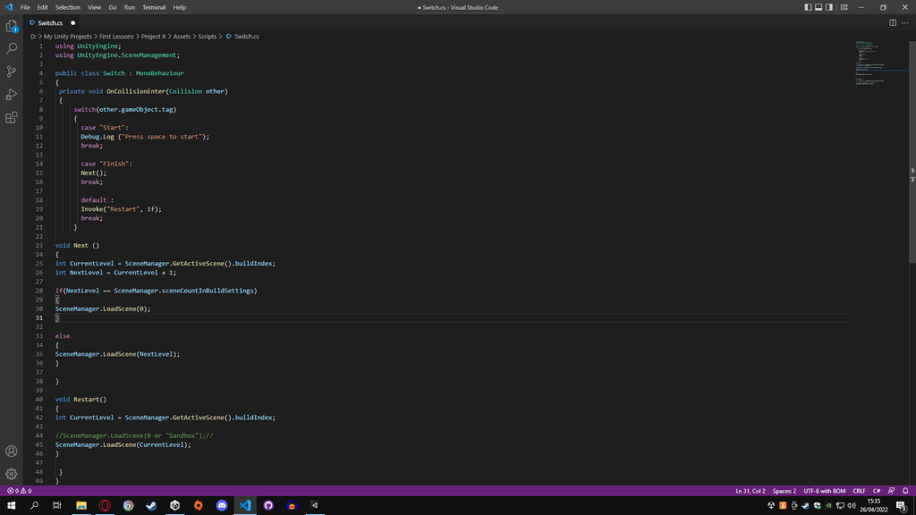Open the Search panel in the Activity Bar

point(12,49)
